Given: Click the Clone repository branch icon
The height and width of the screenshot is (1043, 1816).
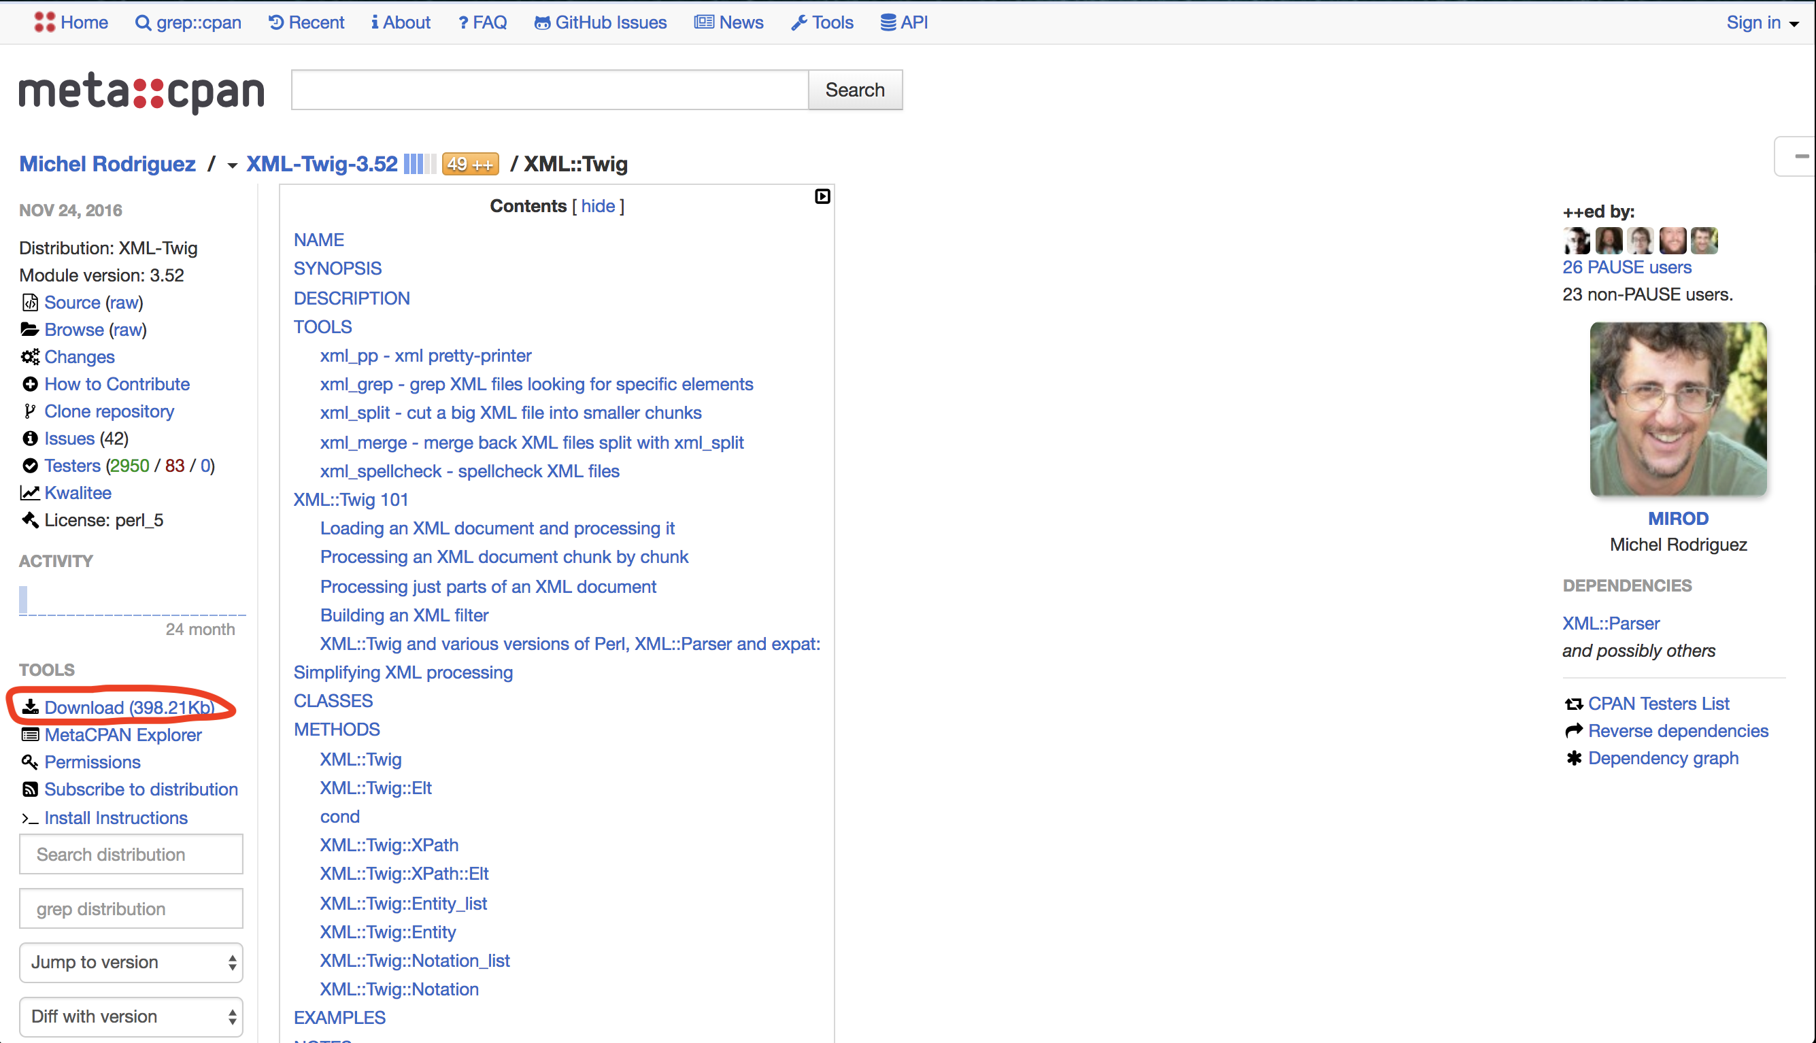Looking at the screenshot, I should click(29, 411).
